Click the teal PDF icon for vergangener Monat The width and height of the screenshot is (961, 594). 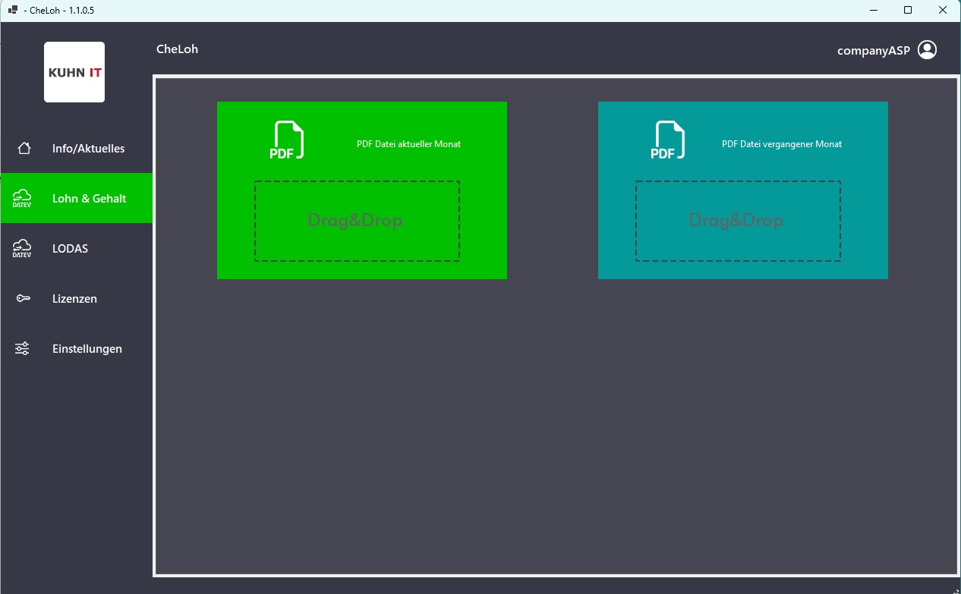(x=669, y=140)
